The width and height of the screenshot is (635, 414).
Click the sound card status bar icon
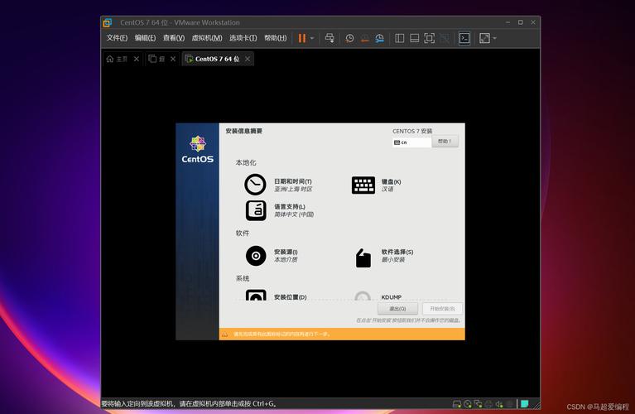point(499,404)
